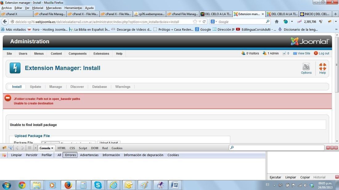Click the Alexa rank graph icon

300,22
